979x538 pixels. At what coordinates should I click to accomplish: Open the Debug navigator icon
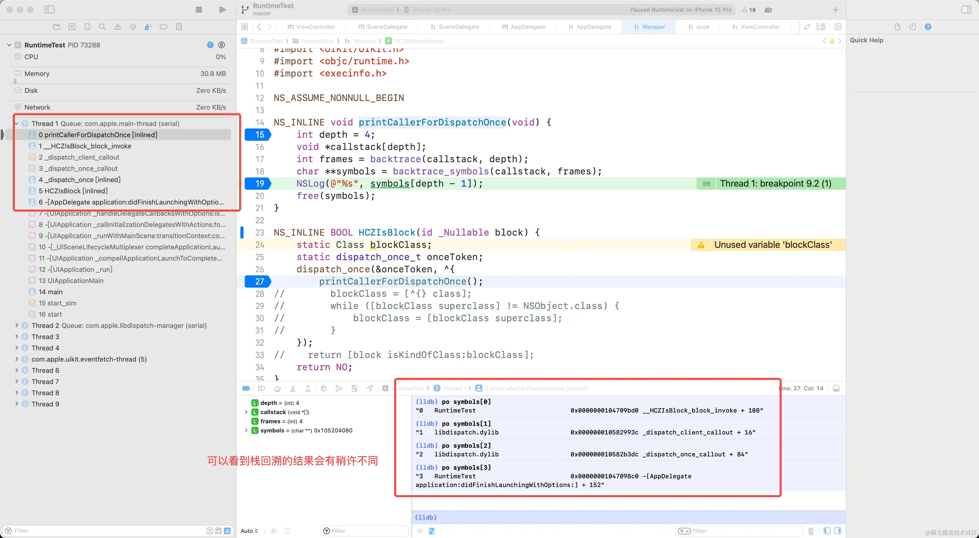click(x=148, y=27)
